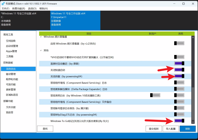Click the Dism++ gear icon in title bar

(3, 4)
